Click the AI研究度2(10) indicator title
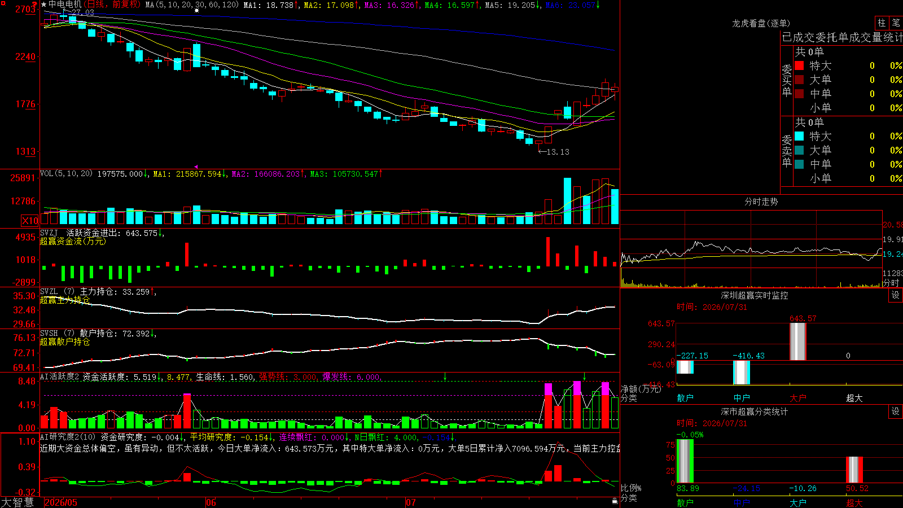The image size is (903, 508). pos(68,437)
